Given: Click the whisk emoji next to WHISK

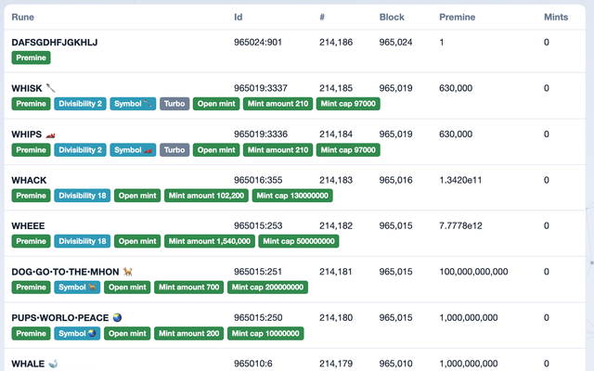Looking at the screenshot, I should [50, 88].
